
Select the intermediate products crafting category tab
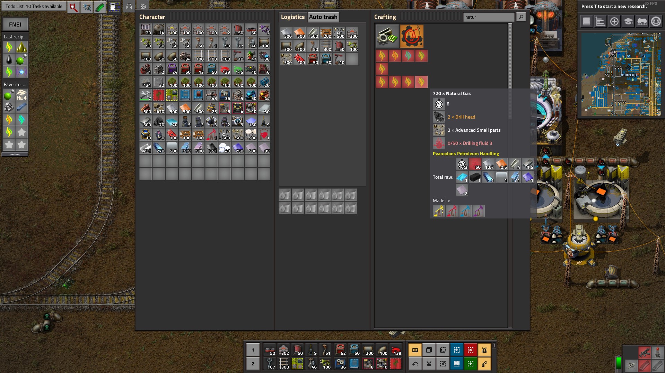click(x=387, y=36)
